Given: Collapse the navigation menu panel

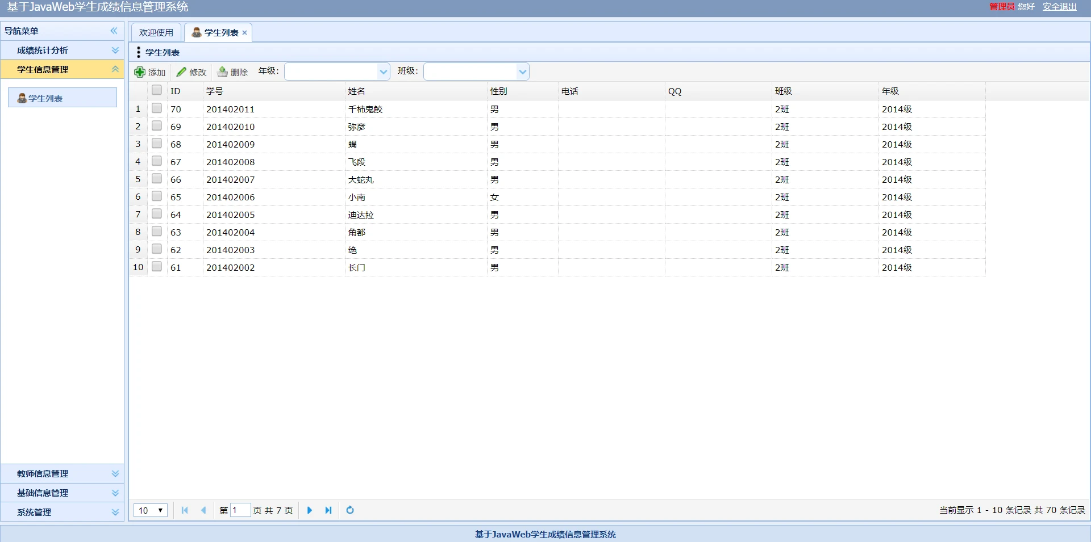Looking at the screenshot, I should point(114,31).
